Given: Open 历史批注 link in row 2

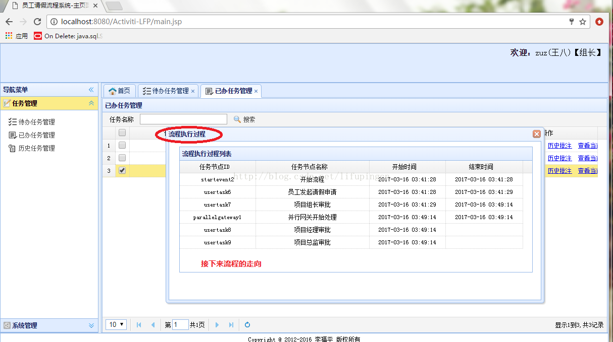Looking at the screenshot, I should (559, 158).
